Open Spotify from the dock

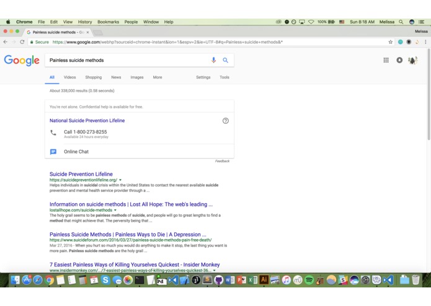point(309,280)
